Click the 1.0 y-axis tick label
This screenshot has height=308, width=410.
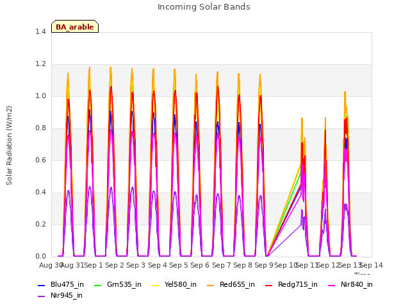coord(40,96)
